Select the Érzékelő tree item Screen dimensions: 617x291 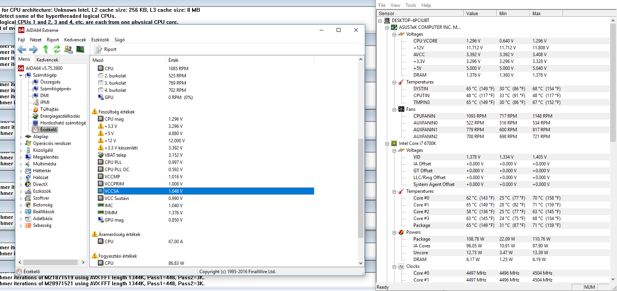pyautogui.click(x=48, y=130)
